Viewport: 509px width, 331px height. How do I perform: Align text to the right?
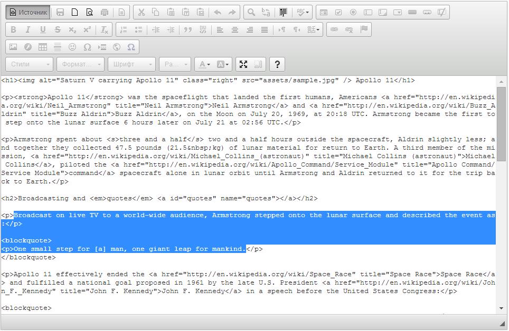click(250, 30)
